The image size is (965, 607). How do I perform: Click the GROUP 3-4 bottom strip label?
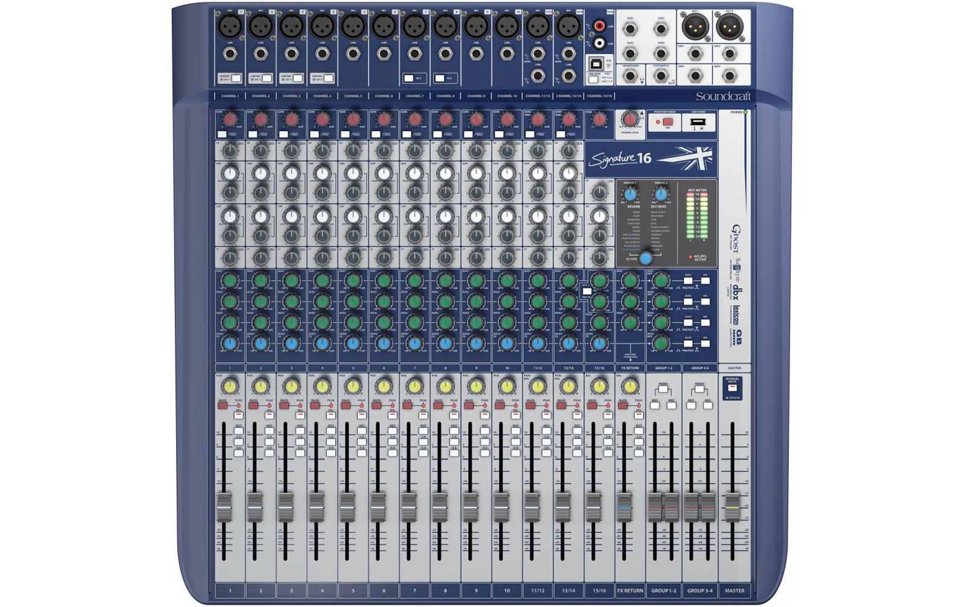(700, 591)
